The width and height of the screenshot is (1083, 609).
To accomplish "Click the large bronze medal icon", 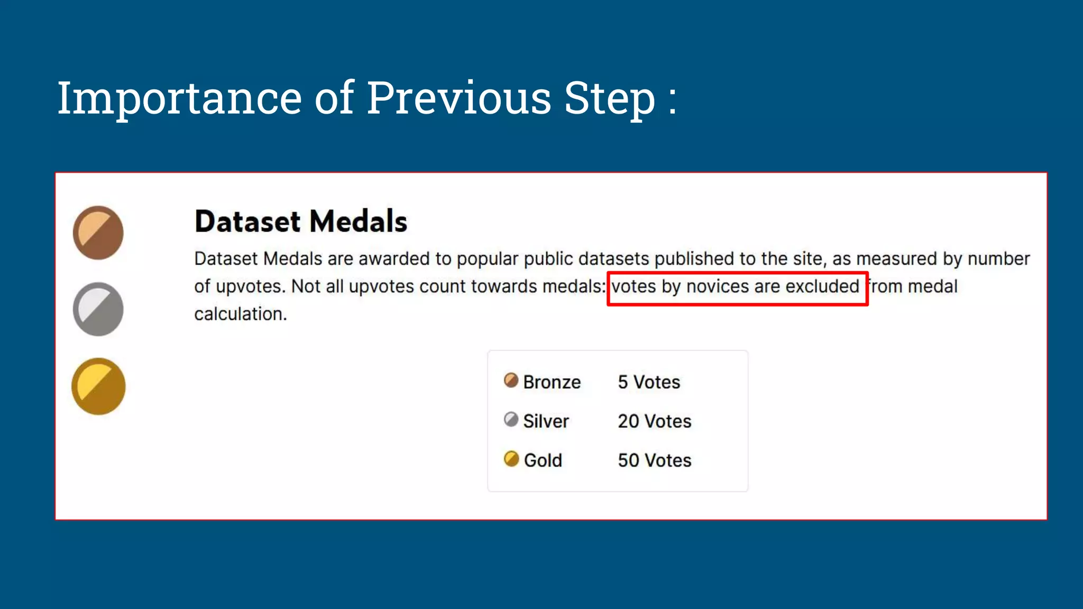I will tap(98, 233).
